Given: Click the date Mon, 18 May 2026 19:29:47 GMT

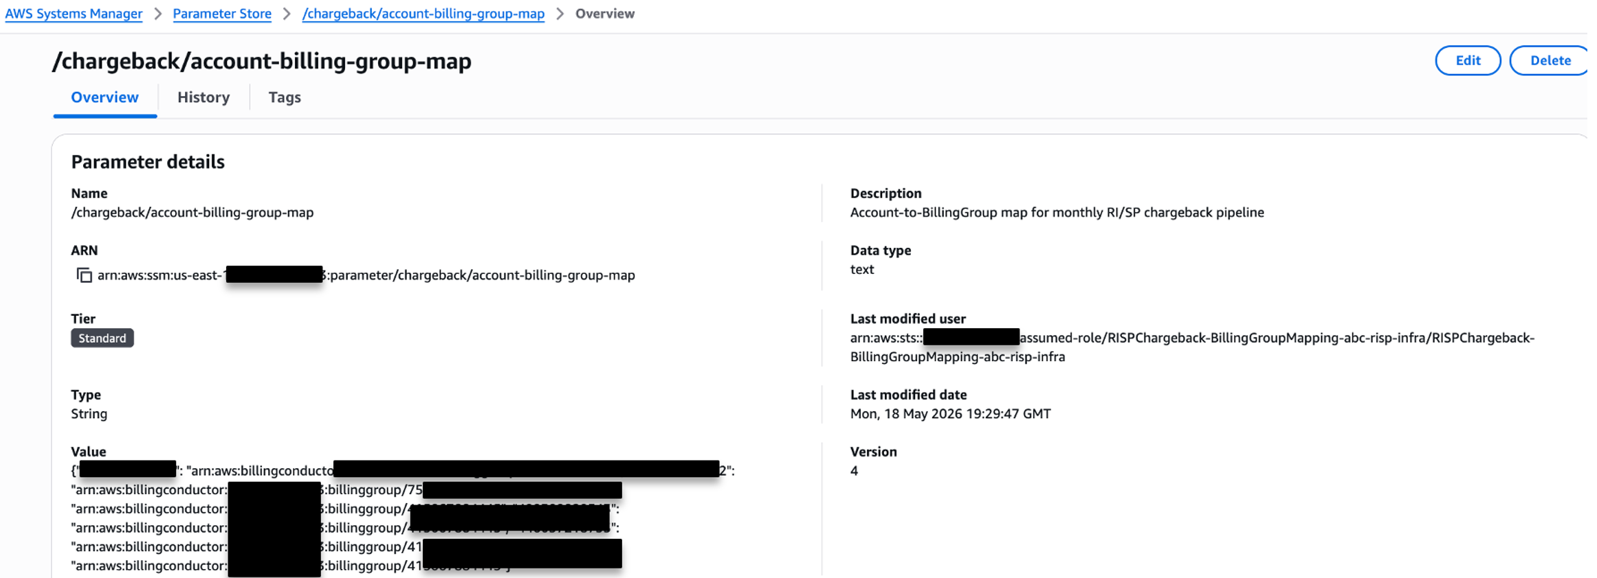Looking at the screenshot, I should click(x=950, y=414).
